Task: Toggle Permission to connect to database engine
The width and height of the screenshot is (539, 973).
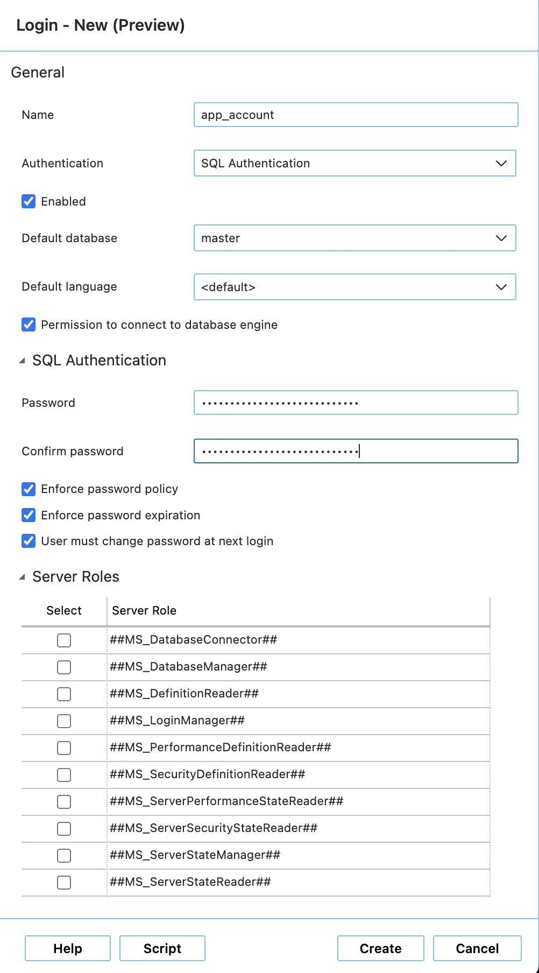Action: point(29,325)
